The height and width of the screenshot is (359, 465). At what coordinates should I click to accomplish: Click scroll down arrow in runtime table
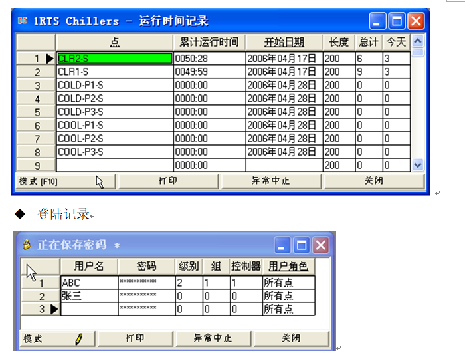click(x=418, y=165)
